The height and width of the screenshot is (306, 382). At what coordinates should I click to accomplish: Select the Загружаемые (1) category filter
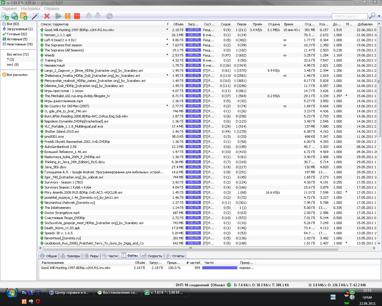coord(19,29)
